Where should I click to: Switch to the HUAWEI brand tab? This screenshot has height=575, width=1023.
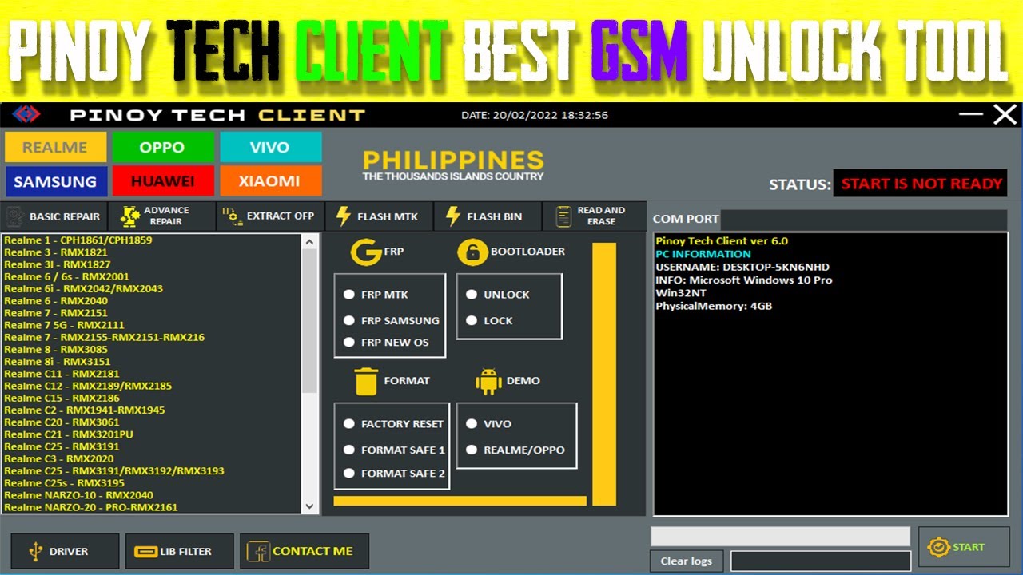(x=162, y=181)
